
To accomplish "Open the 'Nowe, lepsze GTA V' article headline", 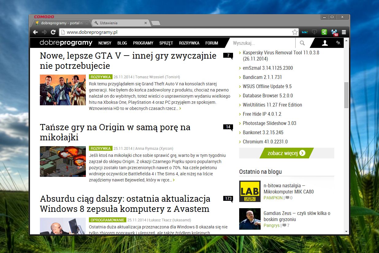I will click(x=128, y=60).
